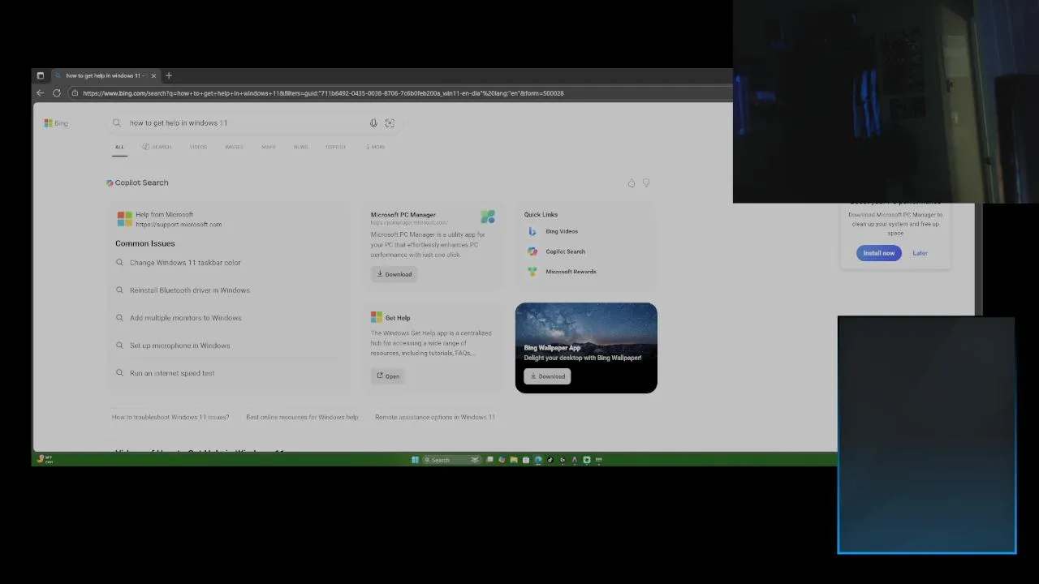Open 'Add multiple monitors to Windows' suggestion
Image resolution: width=1039 pixels, height=584 pixels.
(186, 318)
